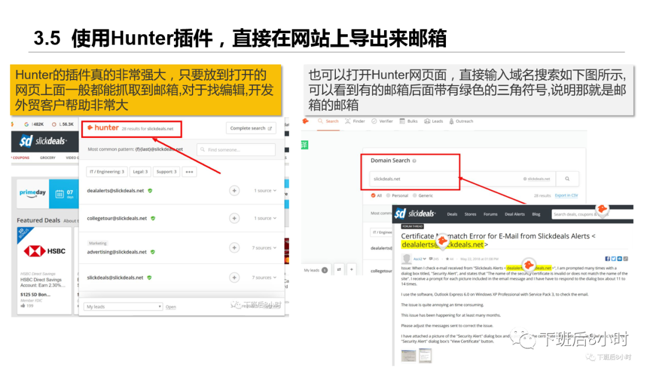The width and height of the screenshot is (650, 368).
Task: Open the Outreach tool in Hunter toolbar
Action: pos(464,121)
